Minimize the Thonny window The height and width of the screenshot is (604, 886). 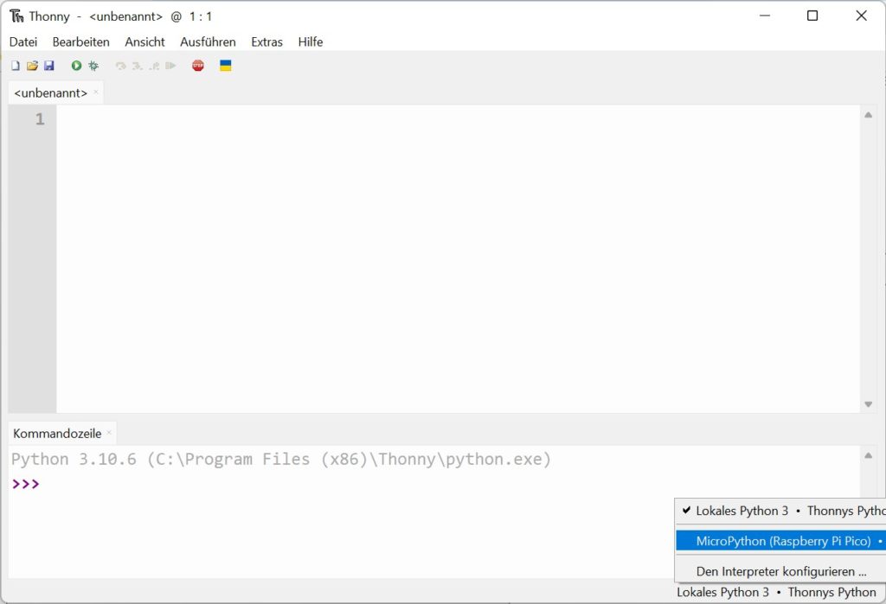point(765,16)
